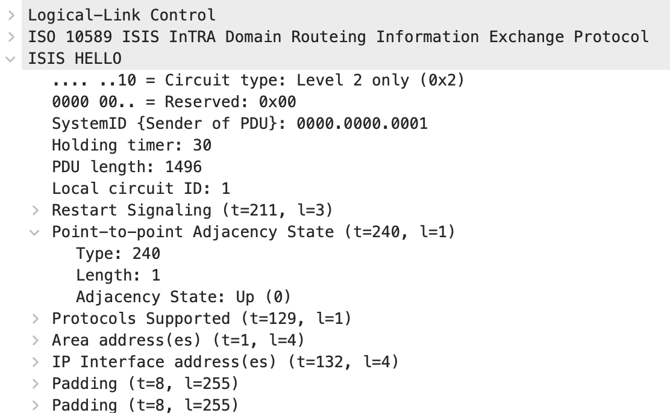Collapse the ISIS HELLO section

[11, 59]
